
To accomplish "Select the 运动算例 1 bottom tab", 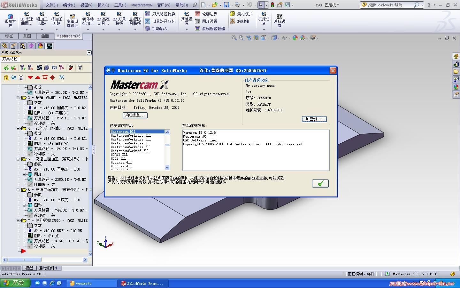I will point(48,268).
